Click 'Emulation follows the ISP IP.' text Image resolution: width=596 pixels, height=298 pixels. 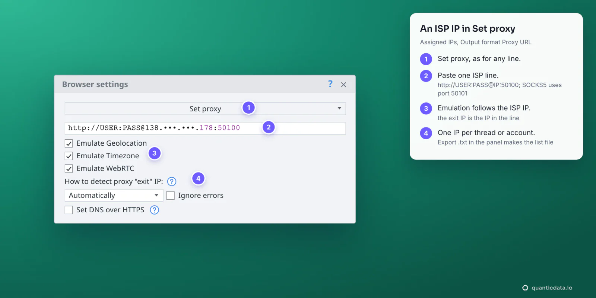(484, 108)
